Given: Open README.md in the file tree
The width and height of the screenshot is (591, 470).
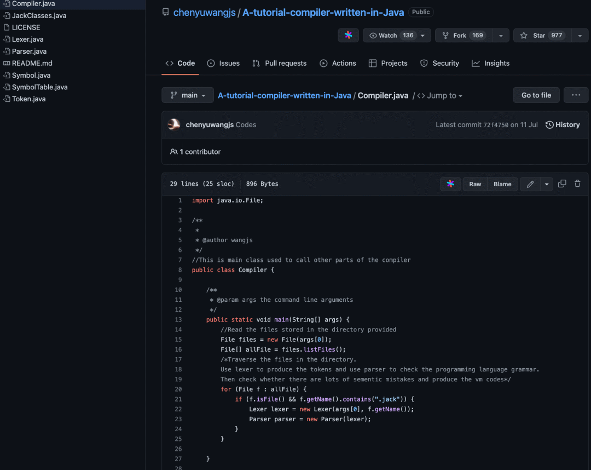Looking at the screenshot, I should point(32,64).
